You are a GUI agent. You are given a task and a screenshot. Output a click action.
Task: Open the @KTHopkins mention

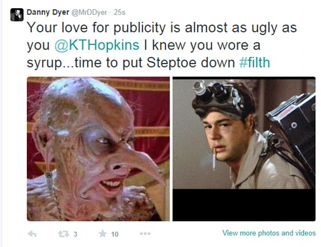(x=97, y=45)
